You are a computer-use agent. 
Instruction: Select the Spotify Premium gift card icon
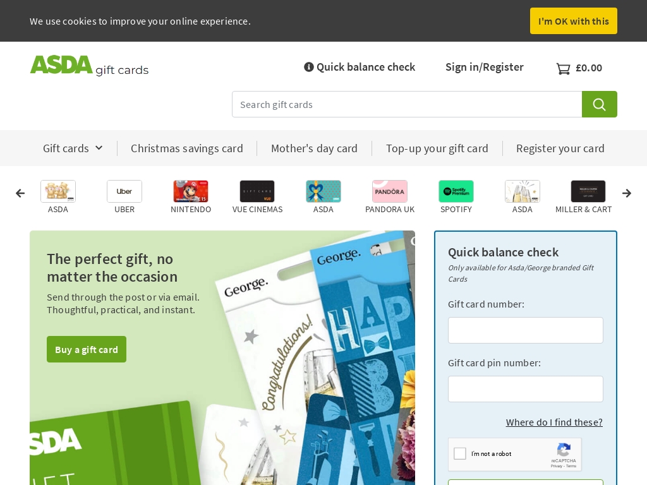pyautogui.click(x=456, y=191)
